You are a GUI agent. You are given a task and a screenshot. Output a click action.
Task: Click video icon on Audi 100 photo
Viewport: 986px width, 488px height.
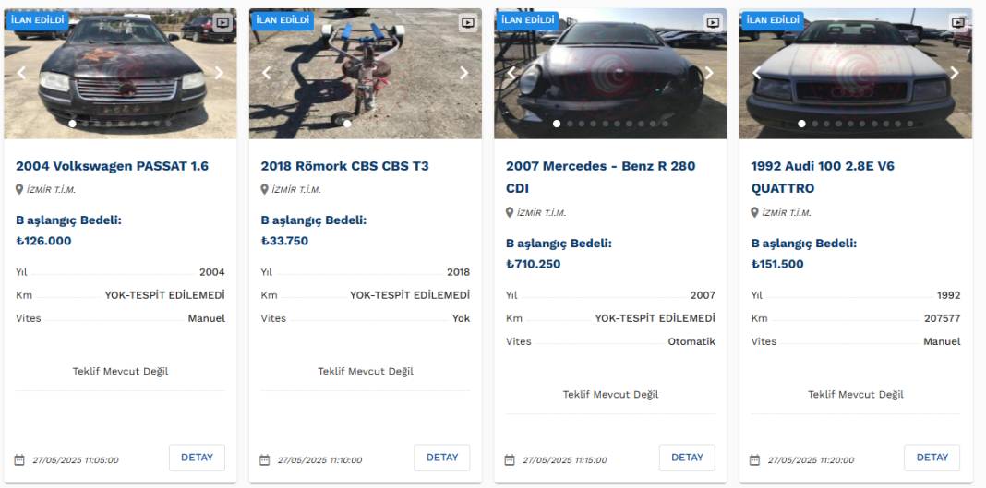point(958,23)
